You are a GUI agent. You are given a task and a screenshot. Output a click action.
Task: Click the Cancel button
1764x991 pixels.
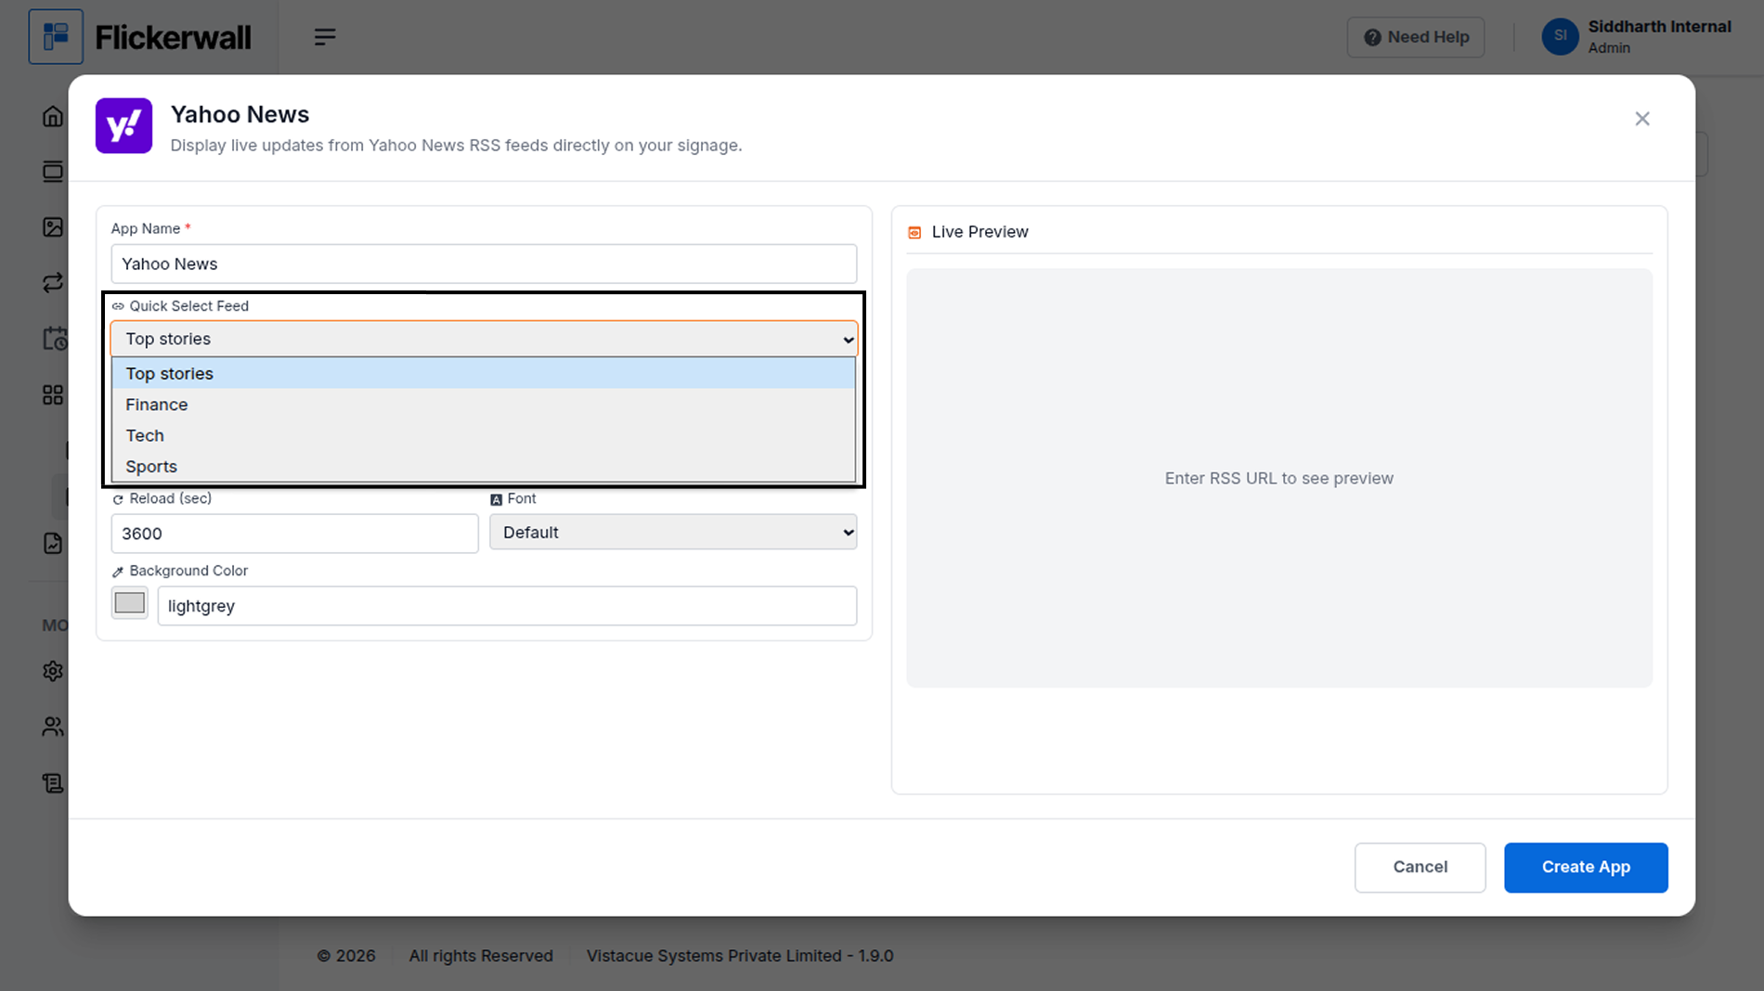coord(1420,868)
